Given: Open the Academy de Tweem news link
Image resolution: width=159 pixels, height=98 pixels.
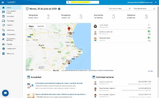Looking at the screenshot, I should point(59,83).
